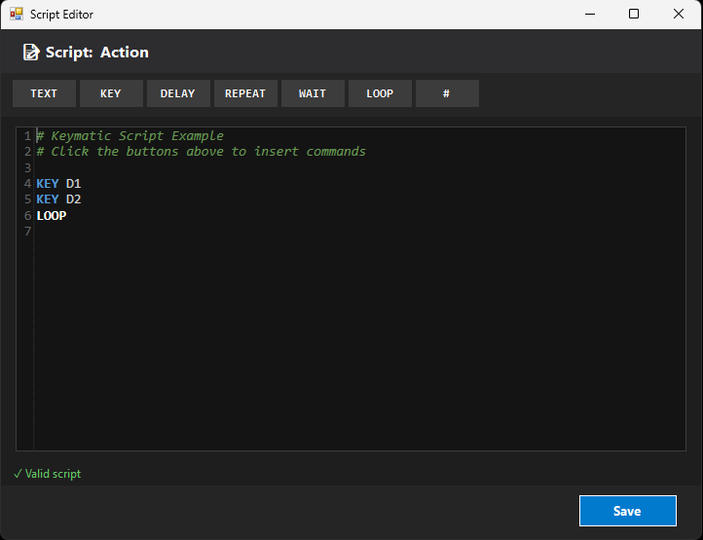Save the script
Screen dimensions: 703x540
(x=628, y=511)
